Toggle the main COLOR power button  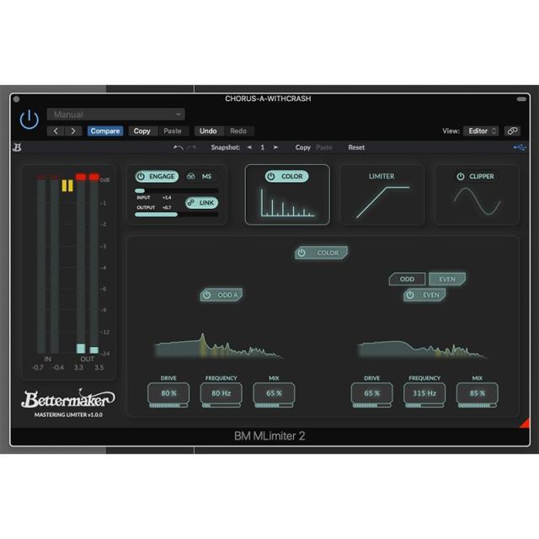point(321,253)
